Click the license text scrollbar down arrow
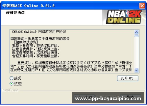Screen dimensions: 147x106 136,70
